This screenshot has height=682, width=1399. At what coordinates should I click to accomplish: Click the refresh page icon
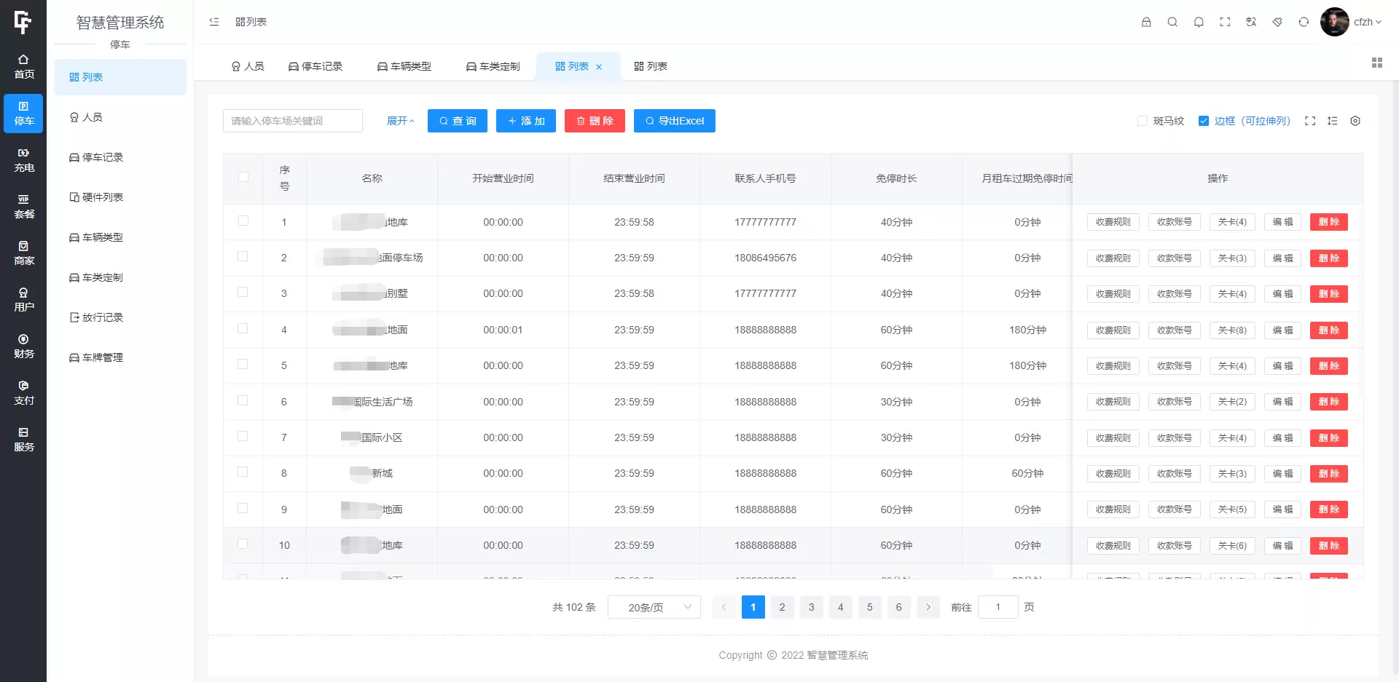point(1304,22)
